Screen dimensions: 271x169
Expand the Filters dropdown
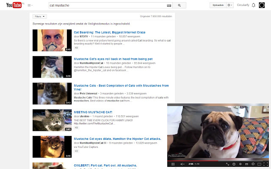(40, 16)
